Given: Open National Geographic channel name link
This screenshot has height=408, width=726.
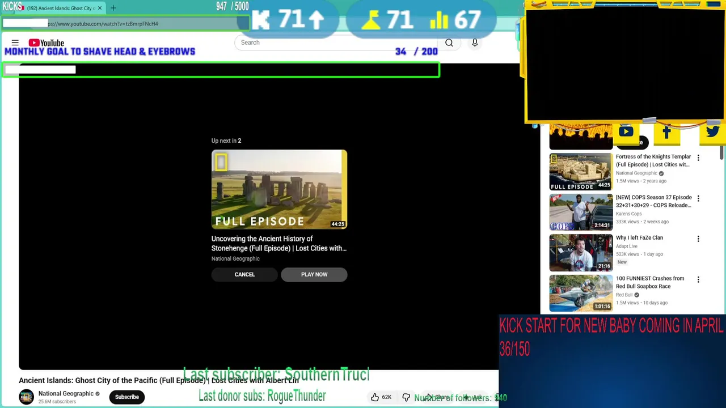Looking at the screenshot, I should (66, 393).
